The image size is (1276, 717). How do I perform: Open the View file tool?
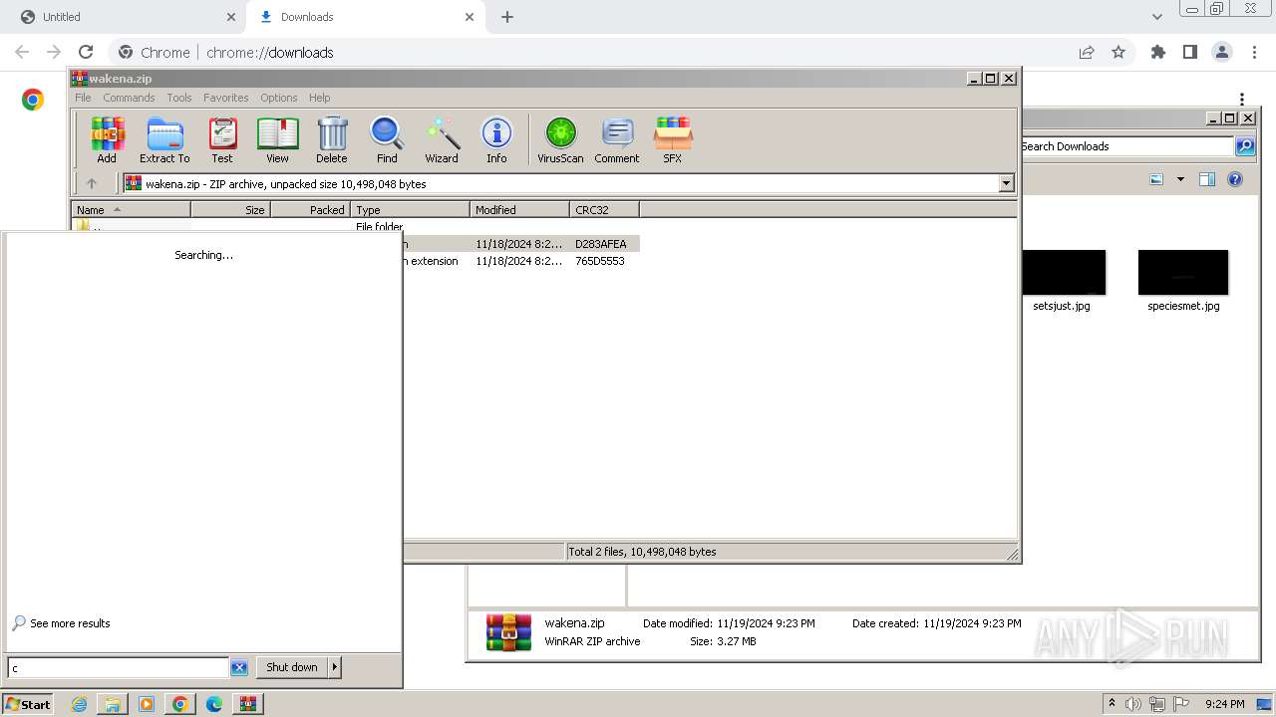[277, 140]
